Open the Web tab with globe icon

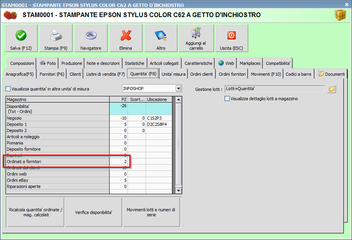click(226, 63)
